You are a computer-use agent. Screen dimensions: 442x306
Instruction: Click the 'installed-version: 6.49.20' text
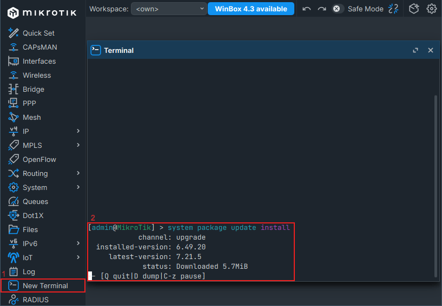(x=151, y=247)
